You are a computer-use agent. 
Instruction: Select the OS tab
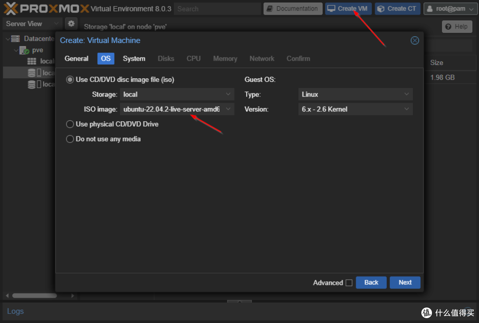pos(106,58)
